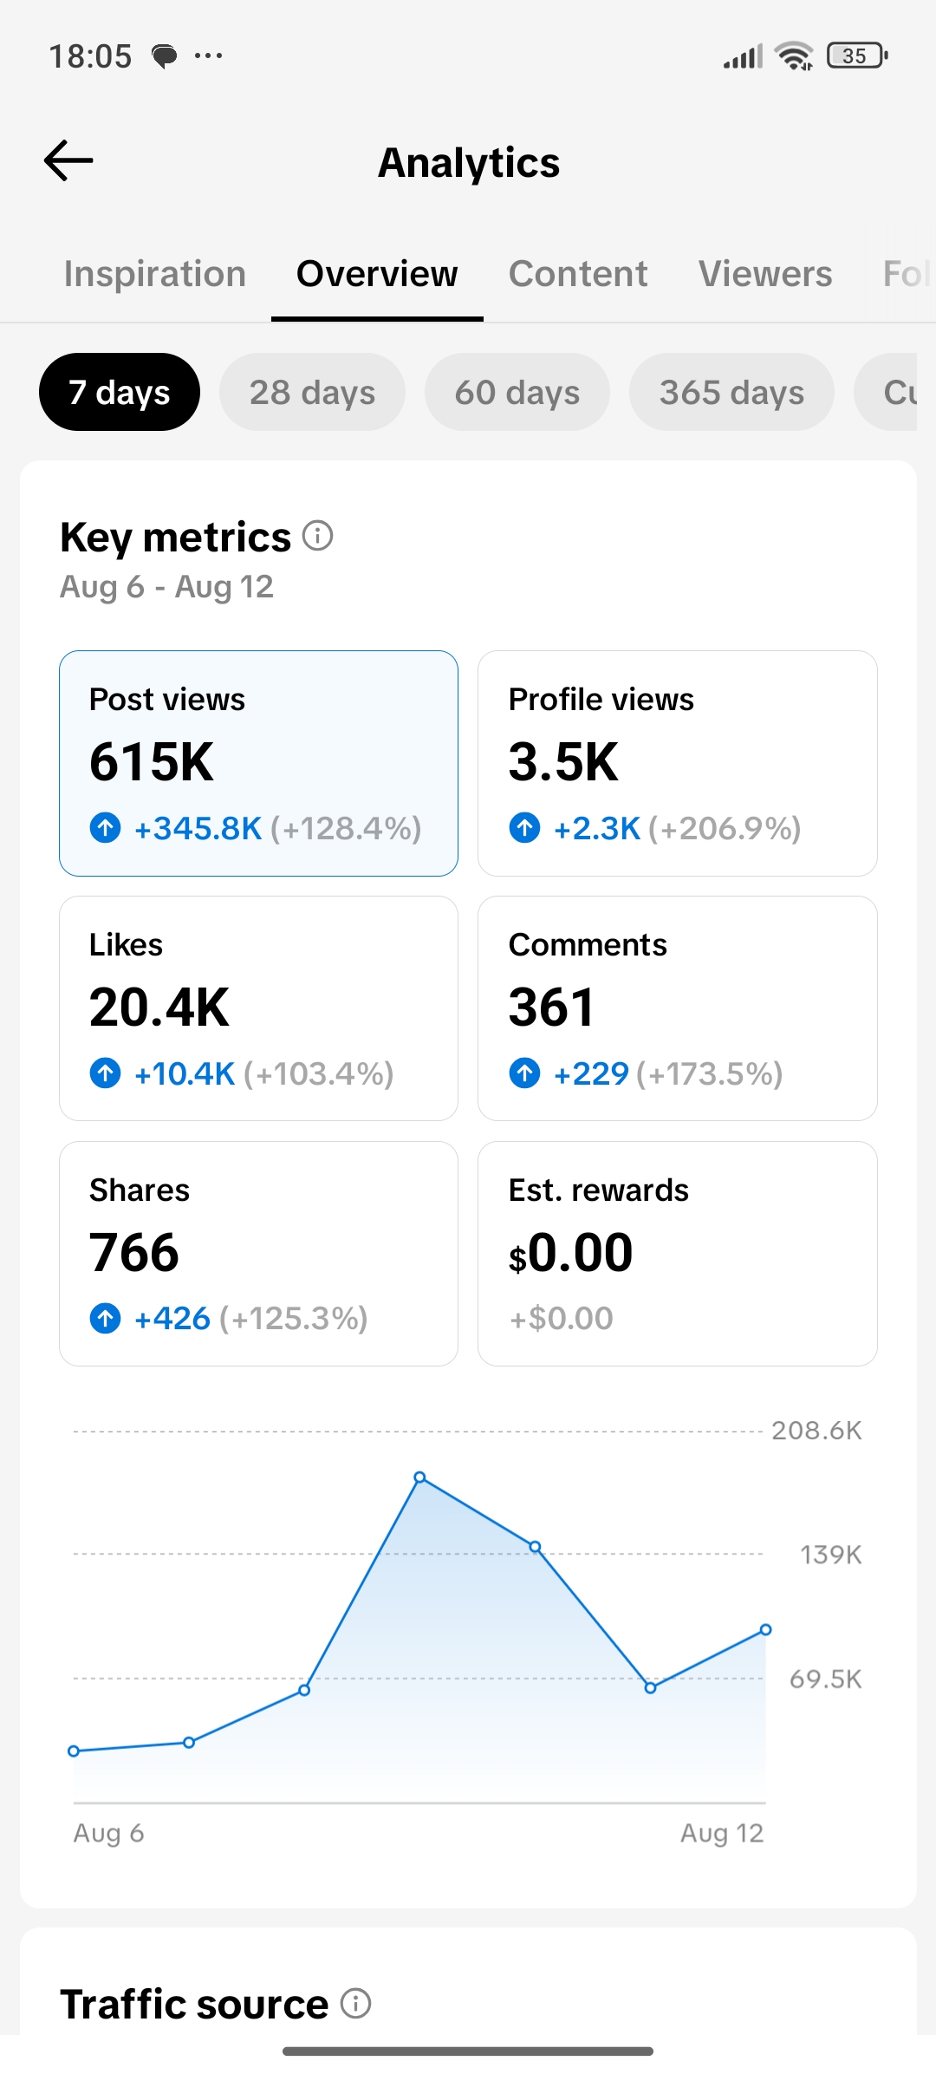The width and height of the screenshot is (936, 2074).
Task: Tap the Post views up-arrow icon
Action: [106, 827]
